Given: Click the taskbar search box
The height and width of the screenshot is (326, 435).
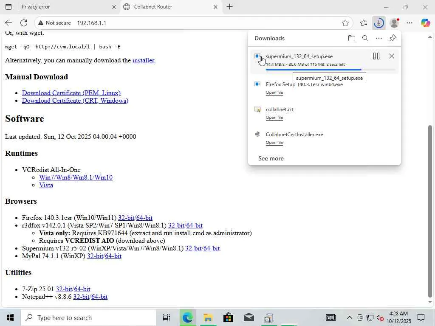Looking at the screenshot, I should (x=88, y=318).
